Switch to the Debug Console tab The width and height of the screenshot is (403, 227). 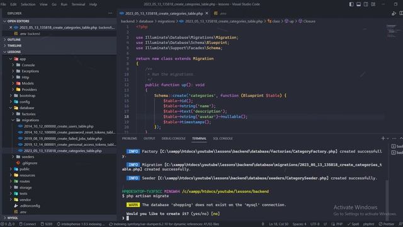pos(174,139)
